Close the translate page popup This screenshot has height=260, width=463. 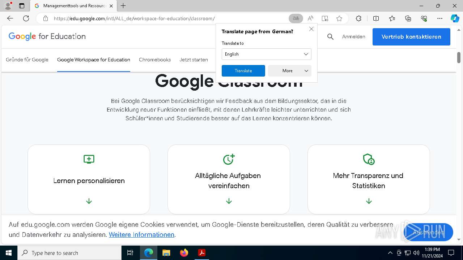click(x=311, y=29)
